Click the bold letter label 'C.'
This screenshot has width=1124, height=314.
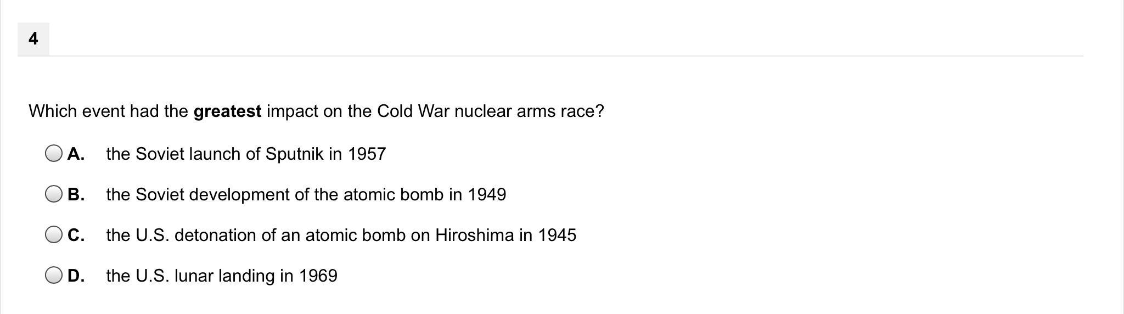click(76, 235)
